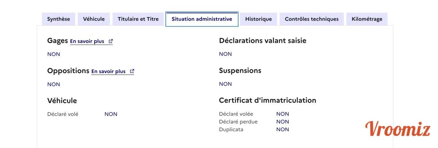Screen dimensions: 438x148
Task: Click the NON value next to Duplicata
Action: (283, 129)
